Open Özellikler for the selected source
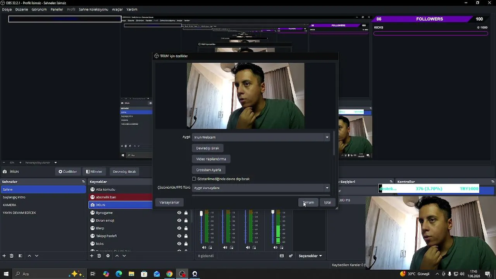 68,172
